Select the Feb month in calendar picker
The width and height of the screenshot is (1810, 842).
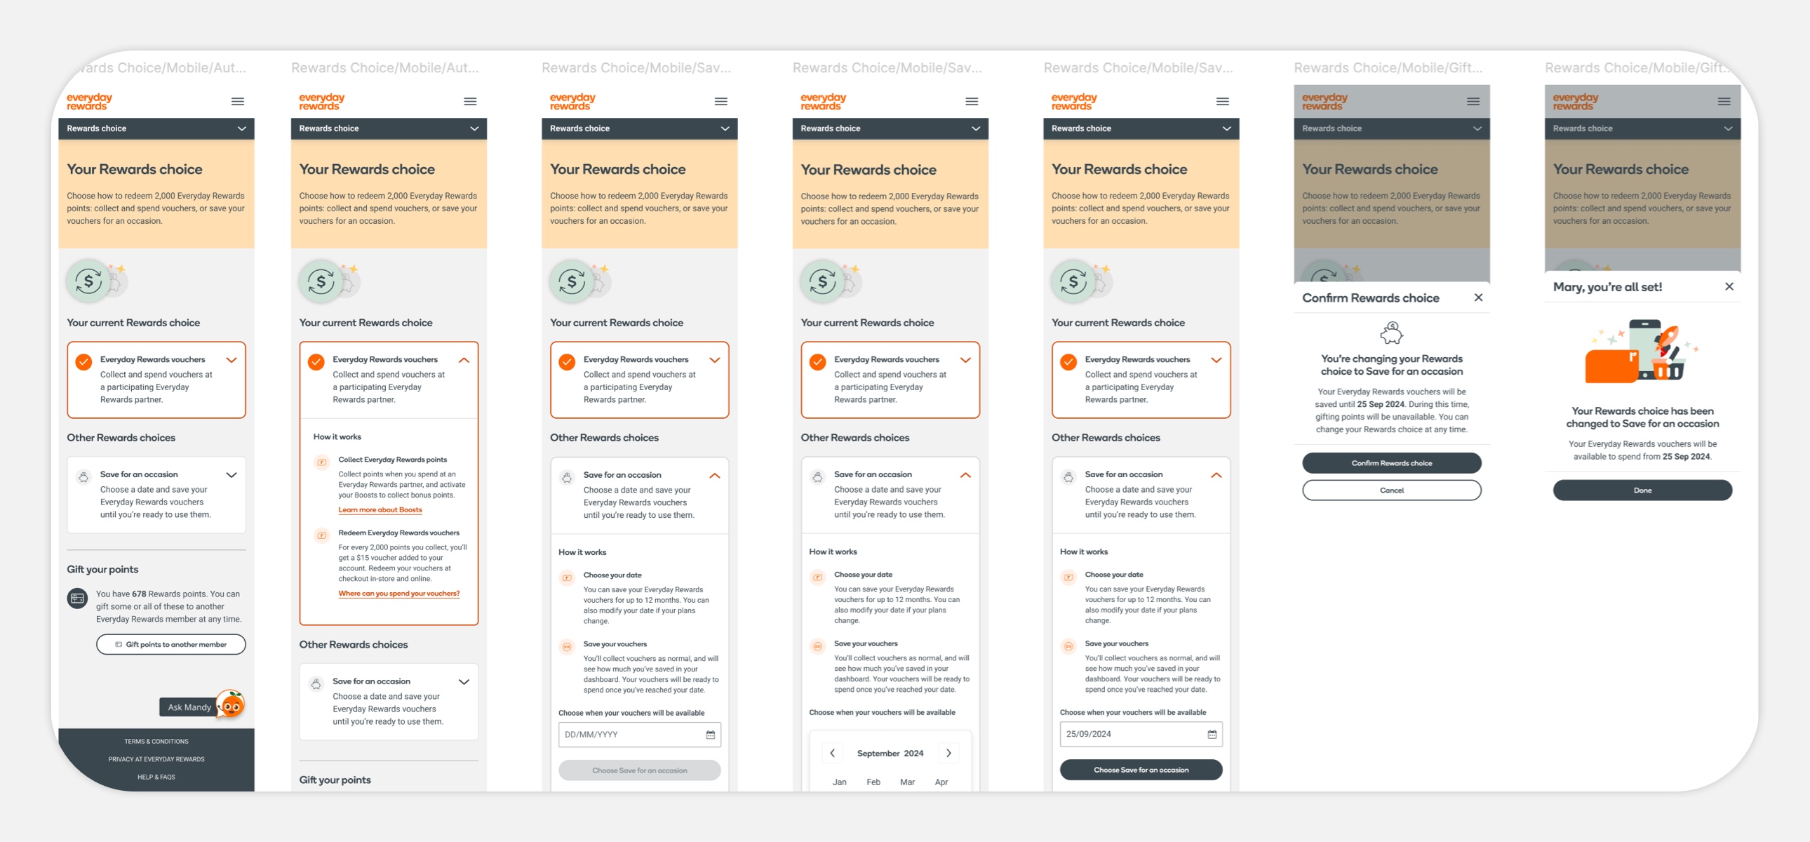[873, 782]
